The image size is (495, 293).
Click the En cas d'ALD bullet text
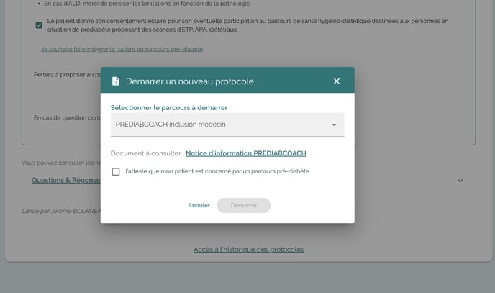(147, 4)
